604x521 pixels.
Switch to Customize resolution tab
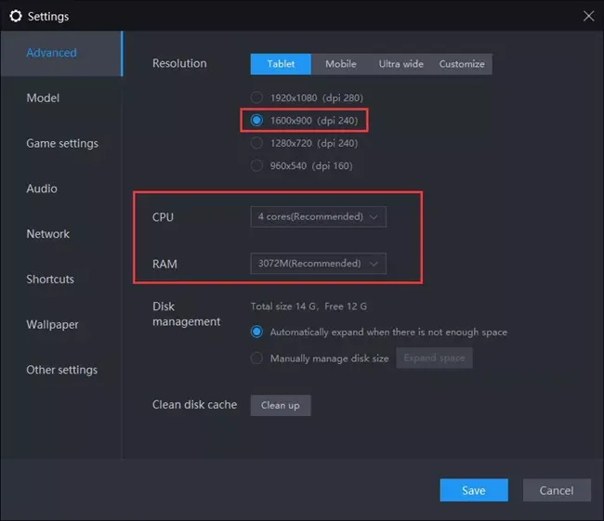pos(462,64)
